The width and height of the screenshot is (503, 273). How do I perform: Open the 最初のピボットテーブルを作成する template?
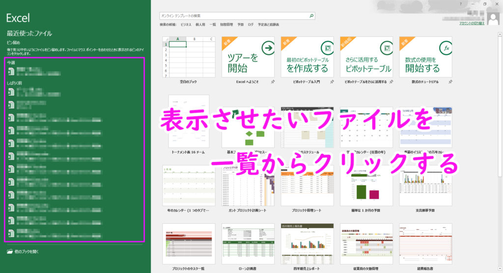tap(307, 57)
